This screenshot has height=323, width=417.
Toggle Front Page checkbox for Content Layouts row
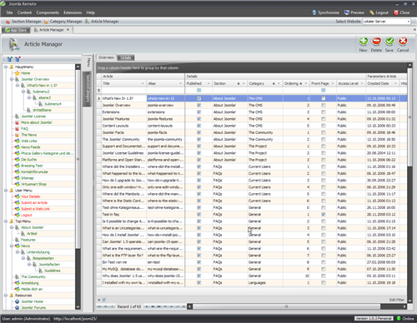click(x=323, y=126)
